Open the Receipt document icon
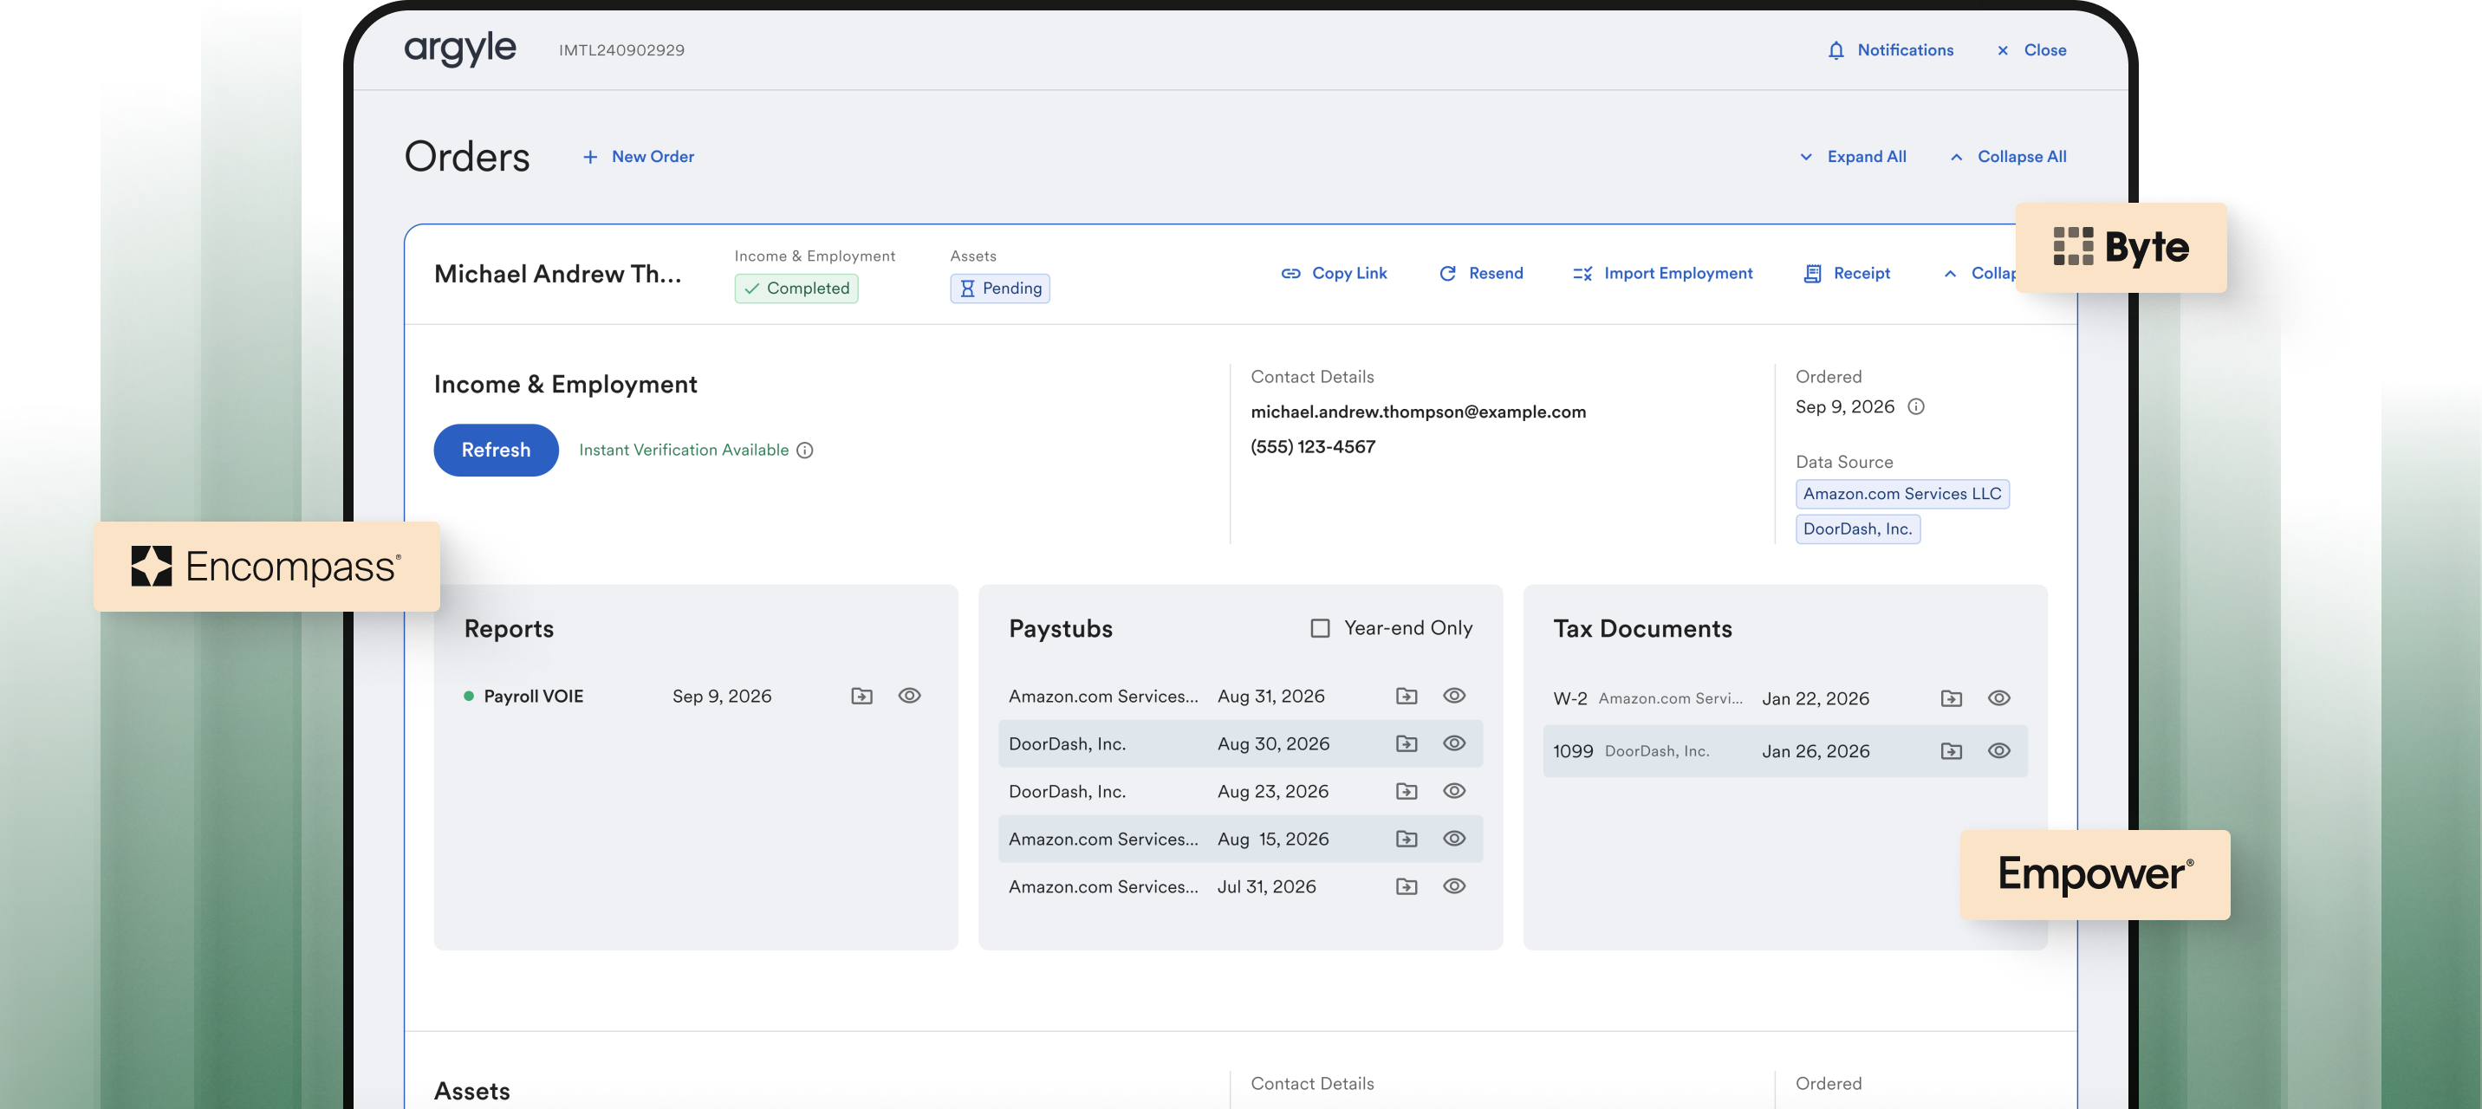The width and height of the screenshot is (2482, 1109). (x=1812, y=274)
